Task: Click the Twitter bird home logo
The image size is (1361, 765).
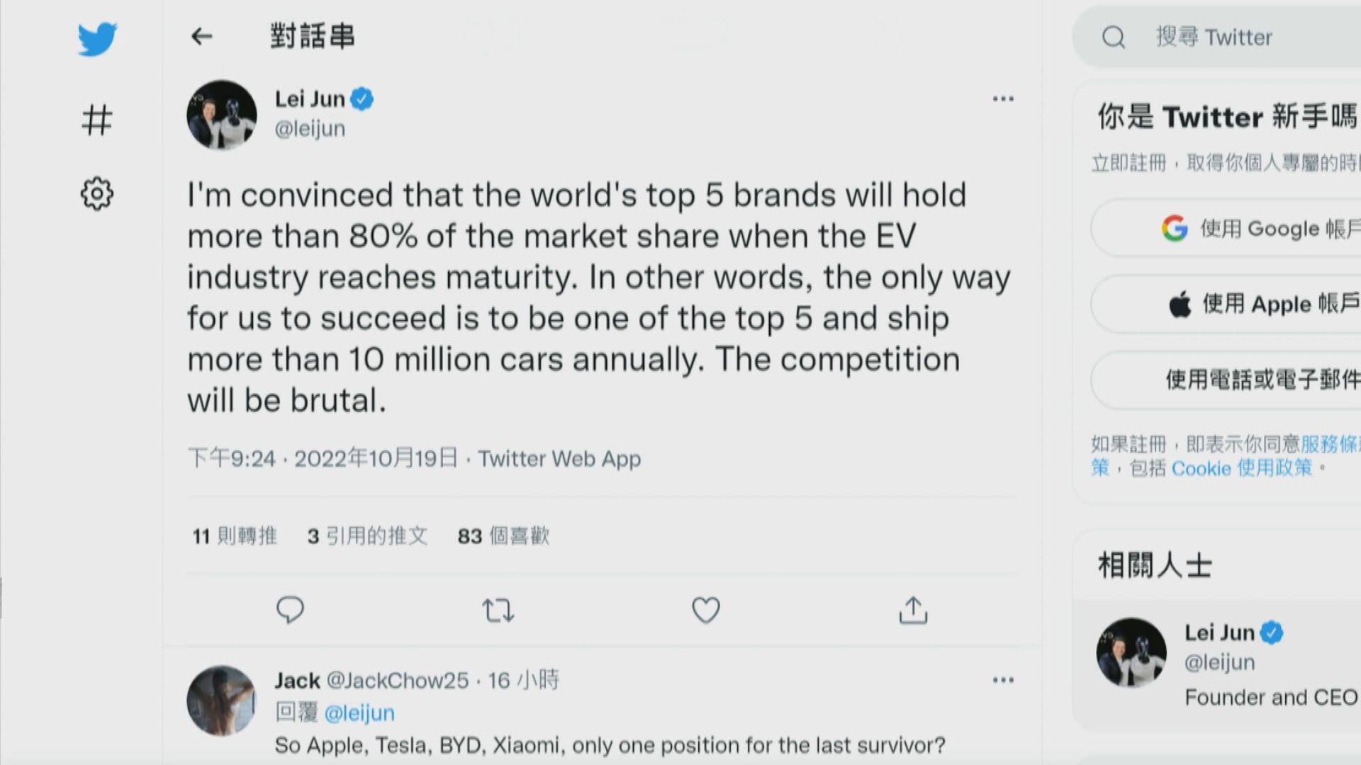Action: [97, 39]
